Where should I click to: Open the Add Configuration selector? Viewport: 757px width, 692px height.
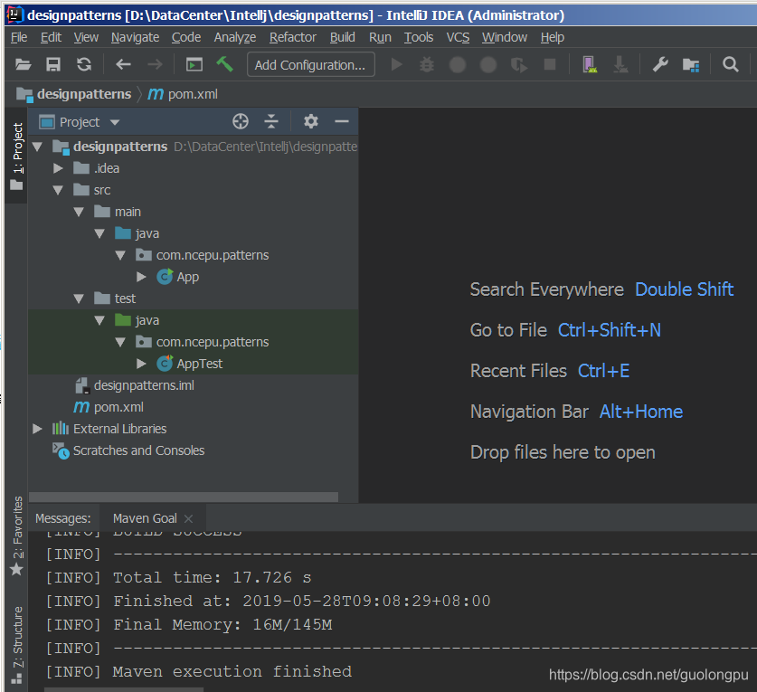[311, 64]
